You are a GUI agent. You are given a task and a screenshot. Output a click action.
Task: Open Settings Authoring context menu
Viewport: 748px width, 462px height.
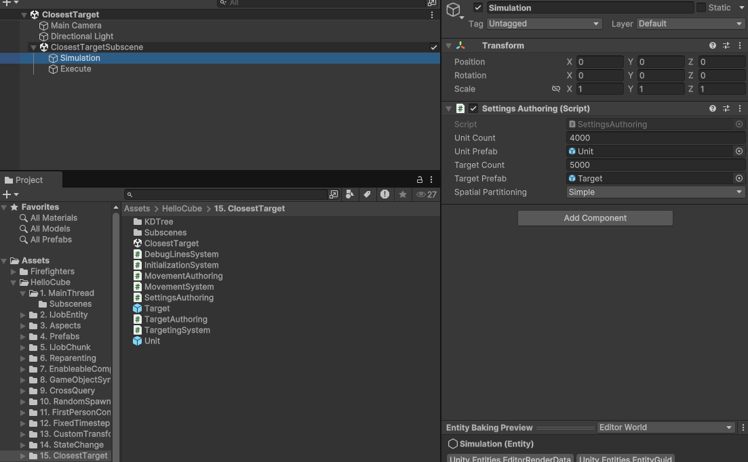pyautogui.click(x=740, y=108)
